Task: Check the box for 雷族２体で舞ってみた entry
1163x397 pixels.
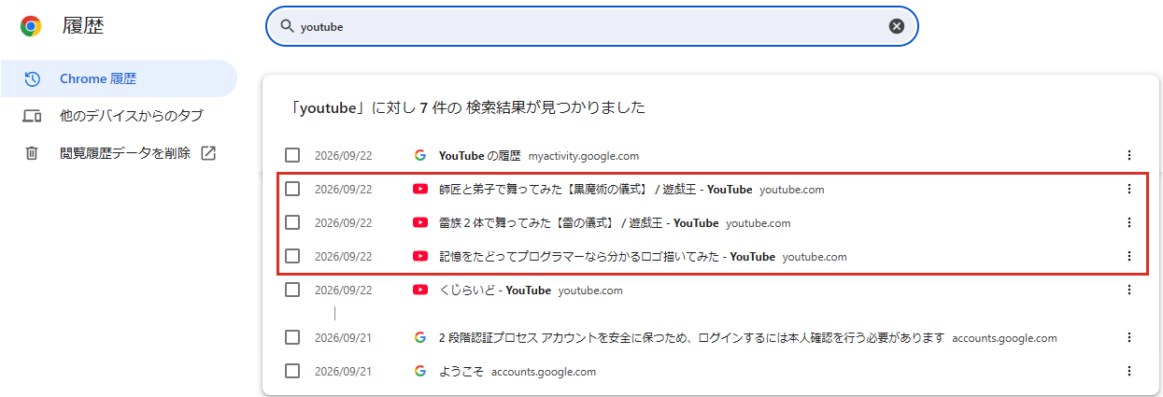Action: (292, 222)
